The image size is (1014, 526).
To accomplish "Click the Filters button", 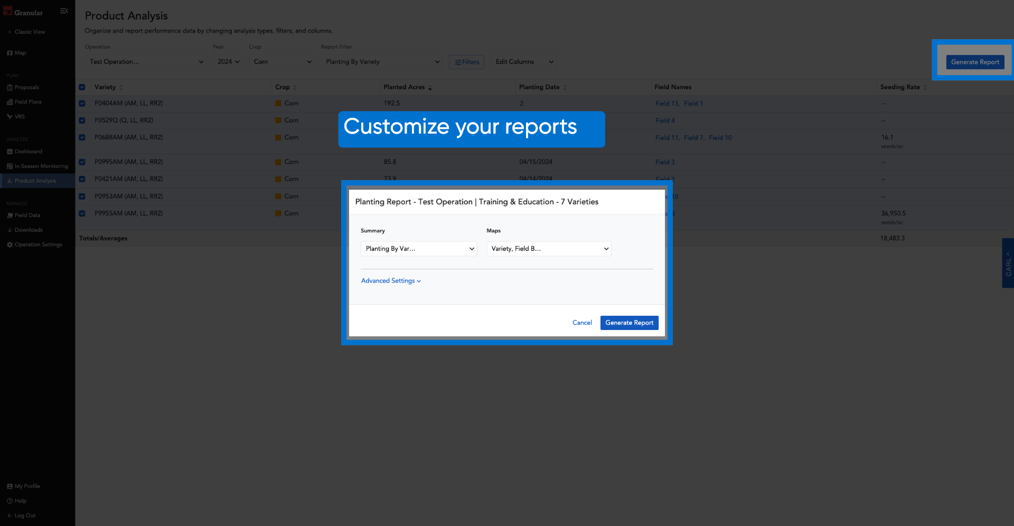I will pyautogui.click(x=466, y=62).
